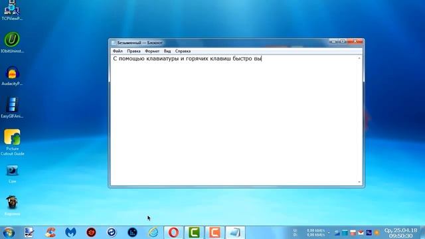Click the teal square tray icon
The image size is (425, 239).
(345, 232)
